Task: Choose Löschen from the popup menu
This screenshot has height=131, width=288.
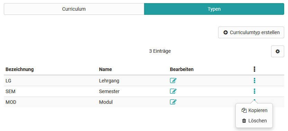Action: (254, 121)
